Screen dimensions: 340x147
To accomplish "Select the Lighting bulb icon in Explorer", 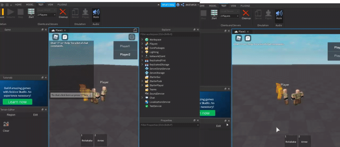I will (x=147, y=52).
